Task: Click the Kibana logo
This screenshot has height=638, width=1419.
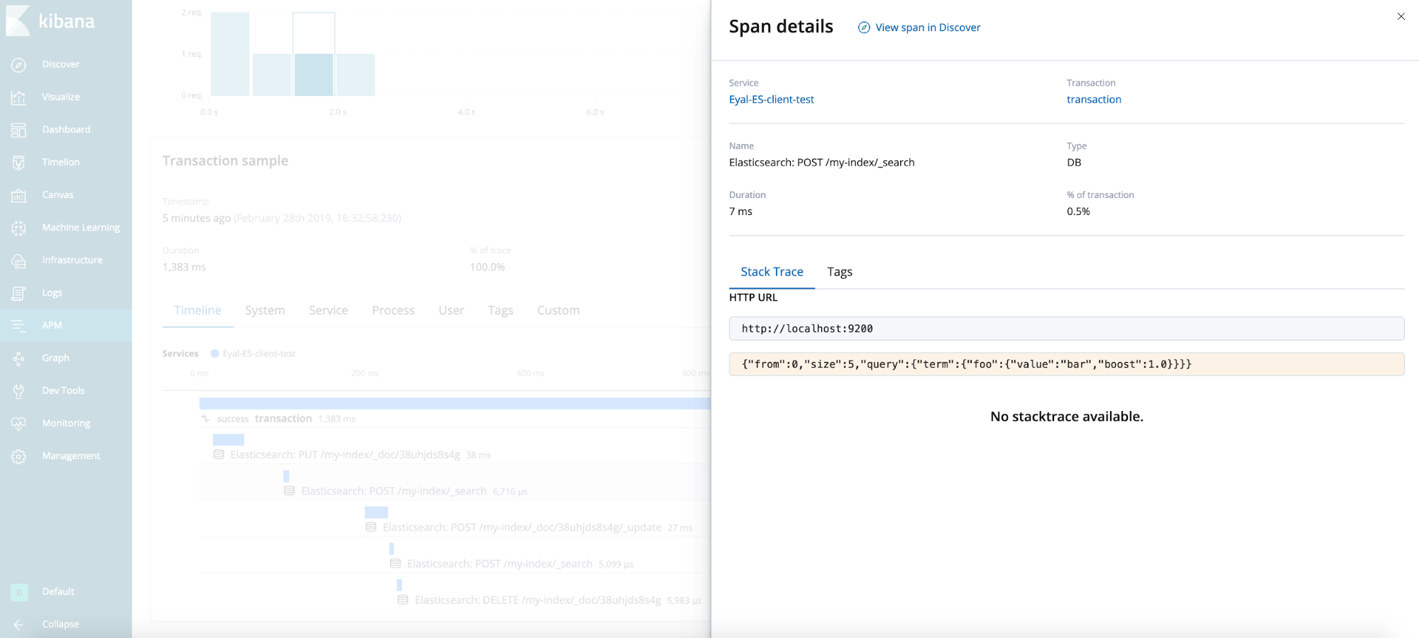Action: (50, 21)
